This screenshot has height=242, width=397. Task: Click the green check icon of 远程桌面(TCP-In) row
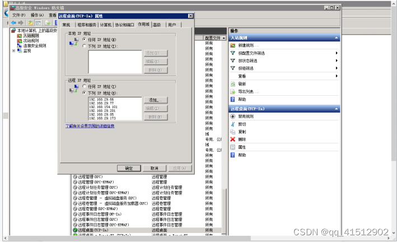click(x=75, y=230)
